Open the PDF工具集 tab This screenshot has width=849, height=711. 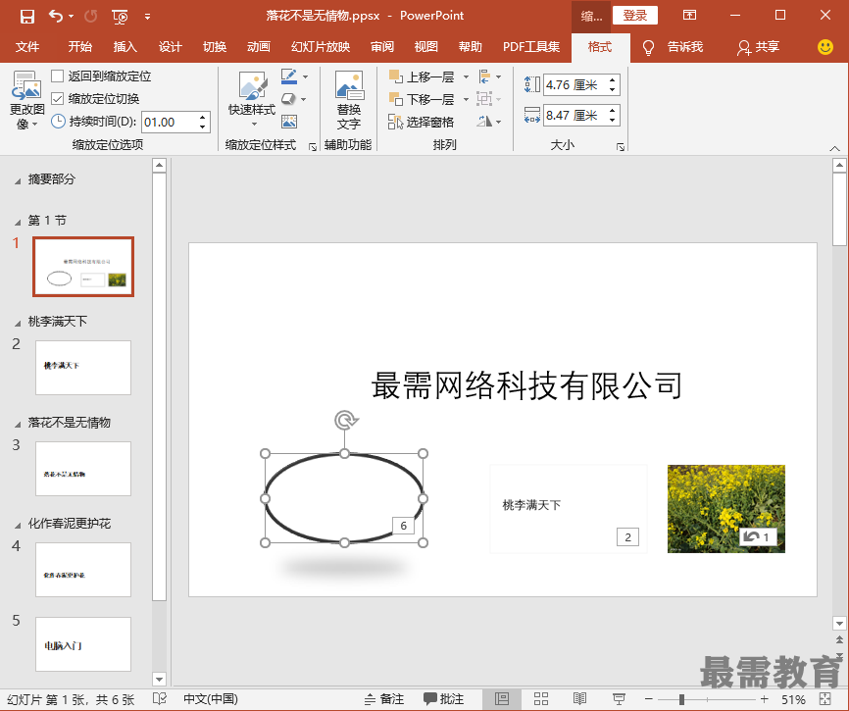pyautogui.click(x=531, y=47)
